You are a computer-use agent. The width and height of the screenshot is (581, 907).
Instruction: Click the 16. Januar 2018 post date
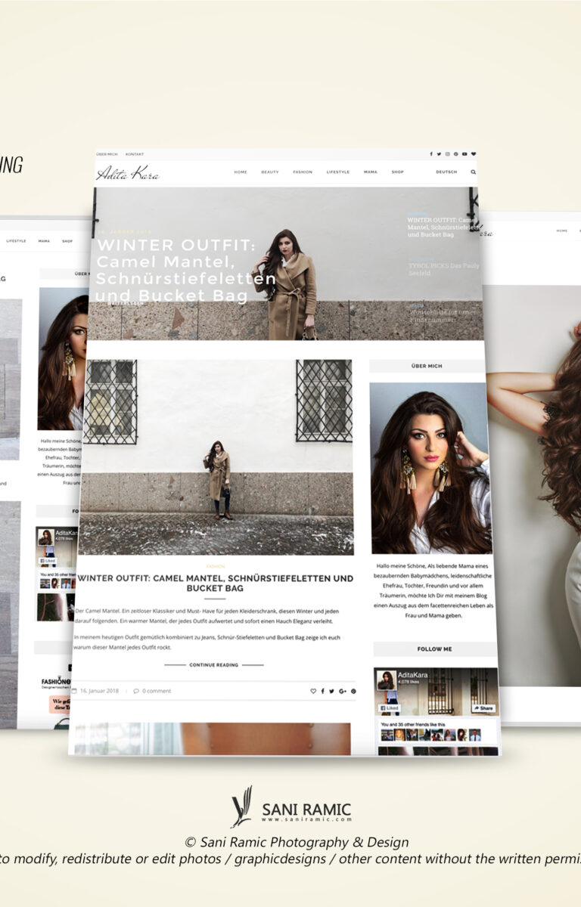coord(99,690)
